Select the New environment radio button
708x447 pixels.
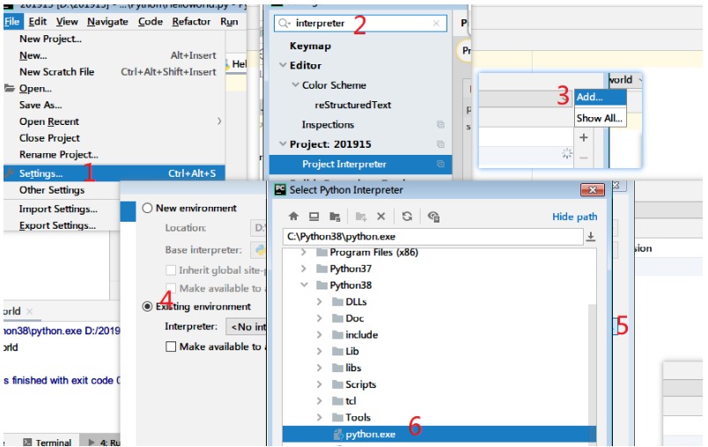click(x=147, y=208)
